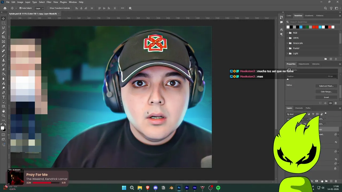Open Search at top right
This screenshot has height=192, width=342.
click(325, 8)
